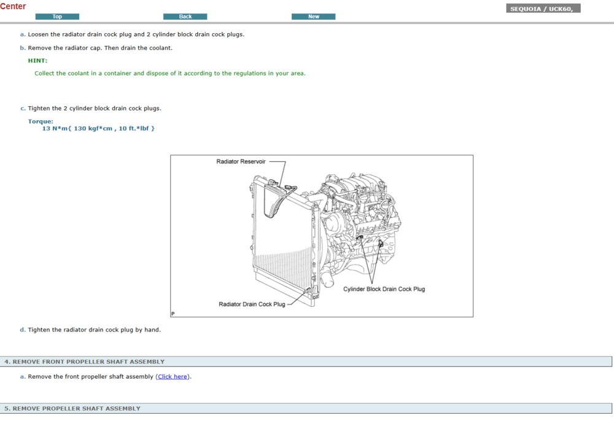Click the red 'Center' page title
The width and height of the screenshot is (614, 421).
[14, 7]
